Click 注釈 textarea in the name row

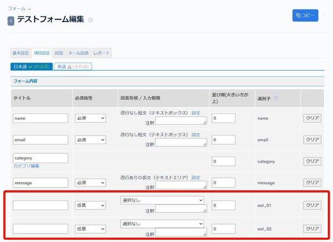(x=181, y=120)
